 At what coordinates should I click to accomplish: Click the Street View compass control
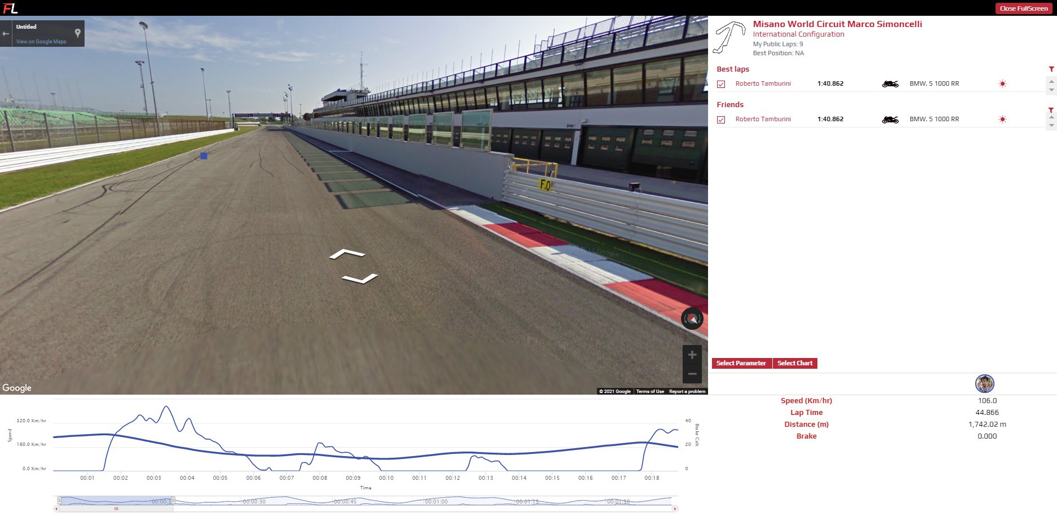coord(692,319)
